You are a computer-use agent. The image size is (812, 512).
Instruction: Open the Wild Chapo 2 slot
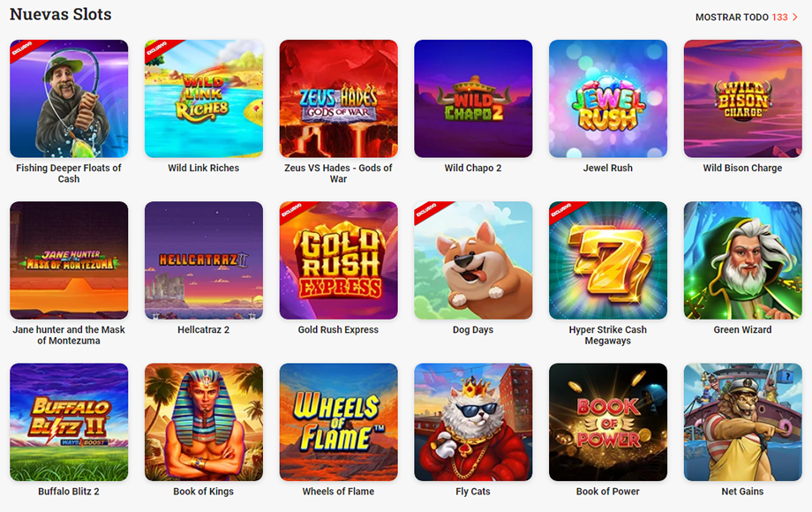[473, 98]
